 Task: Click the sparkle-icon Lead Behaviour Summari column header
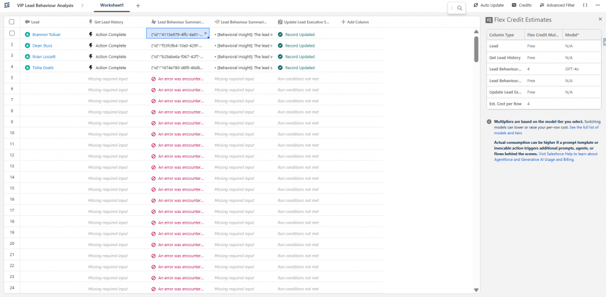pos(178,22)
